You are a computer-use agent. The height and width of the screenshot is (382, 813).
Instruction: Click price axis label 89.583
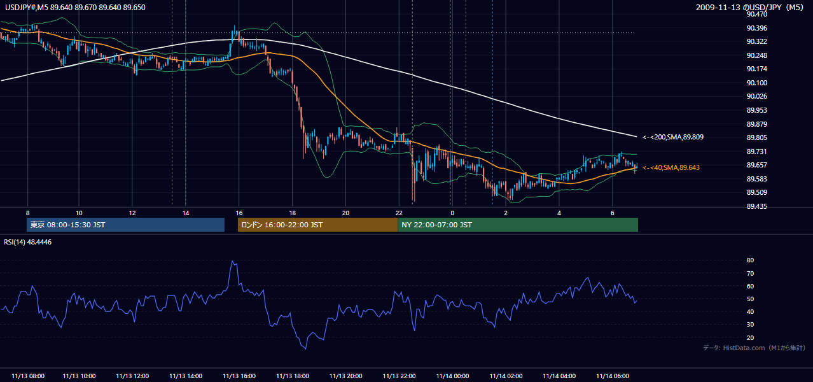[x=757, y=179]
